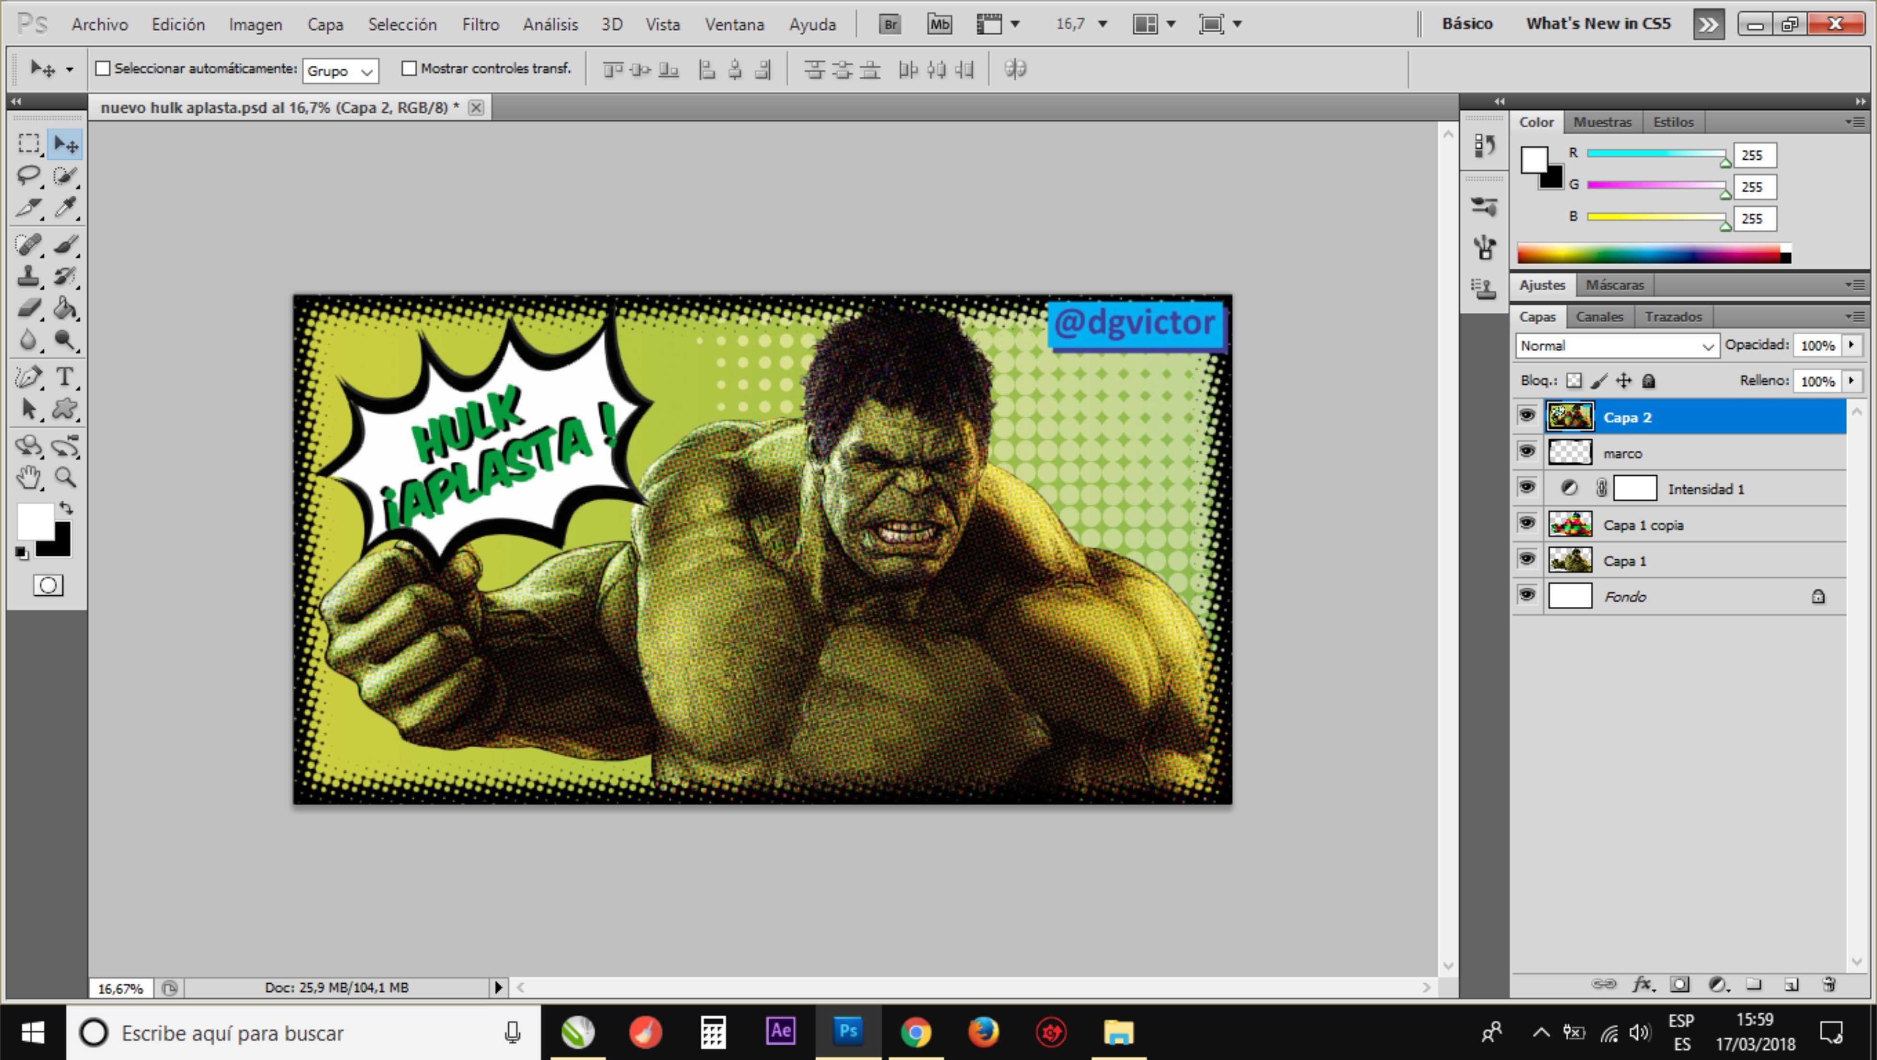Select the Paint Bucket tool
Viewport: 1877px width, 1060px height.
pos(65,308)
